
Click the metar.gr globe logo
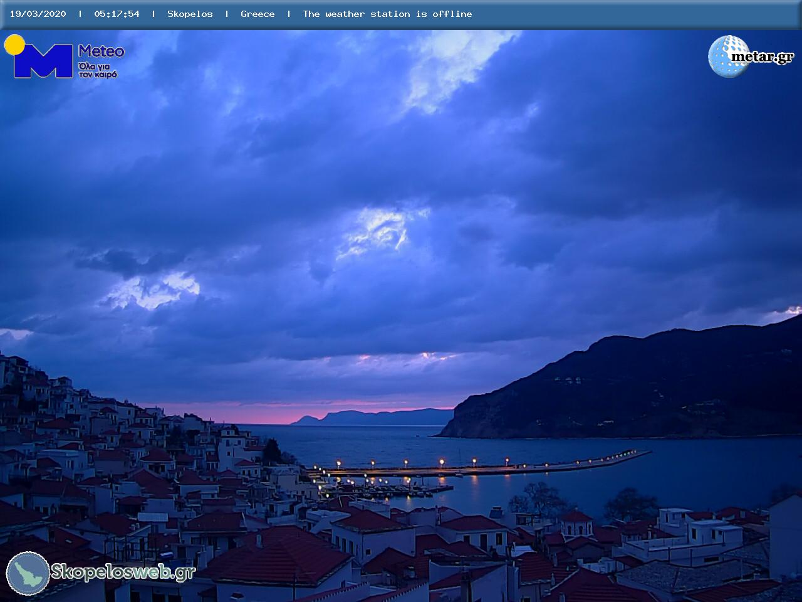coord(729,56)
